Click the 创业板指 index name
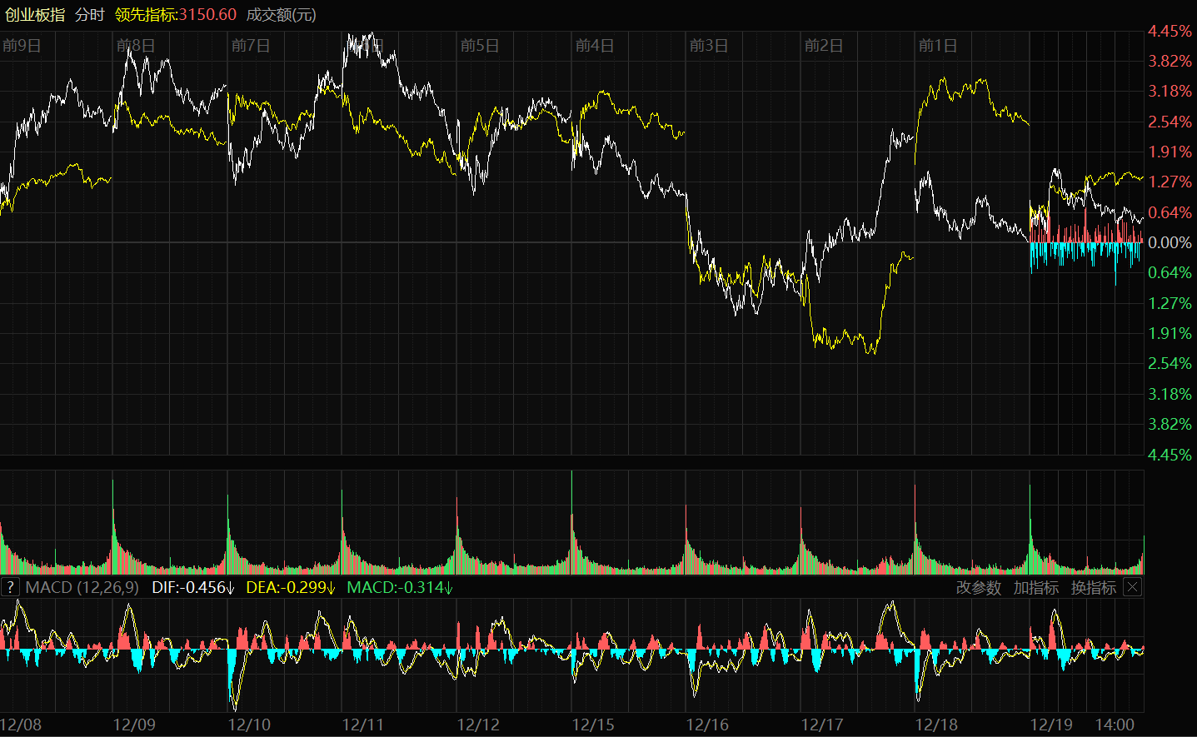Screen dimensions: 1197x737 (34, 15)
